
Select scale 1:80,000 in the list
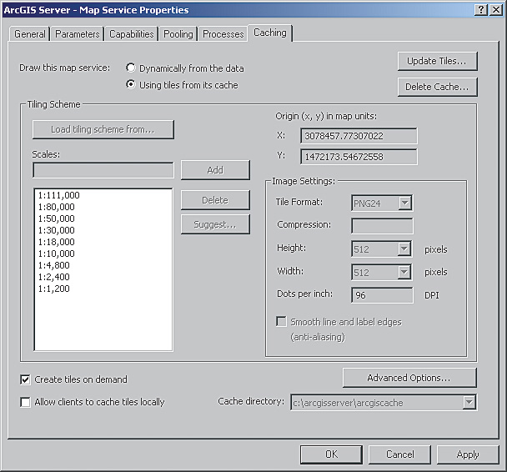pos(56,207)
